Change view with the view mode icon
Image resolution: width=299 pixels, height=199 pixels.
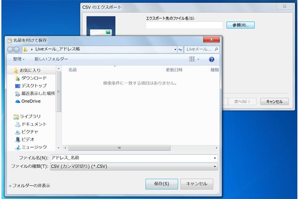[192, 59]
